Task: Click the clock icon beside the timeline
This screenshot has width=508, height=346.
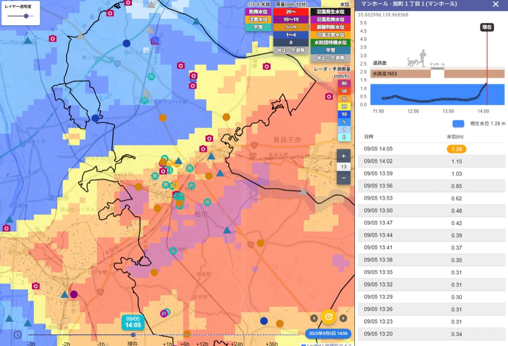Action: (17, 335)
